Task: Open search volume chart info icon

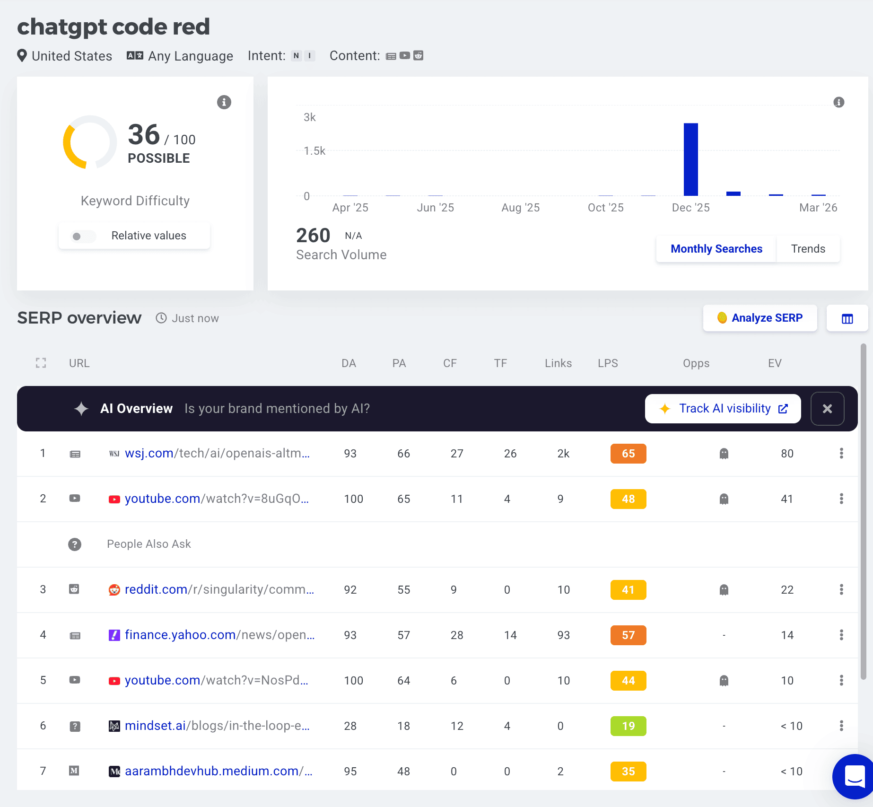Action: pyautogui.click(x=838, y=102)
